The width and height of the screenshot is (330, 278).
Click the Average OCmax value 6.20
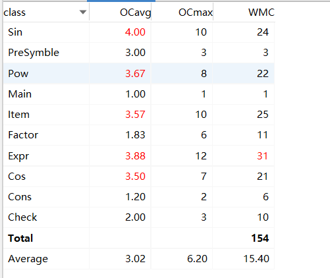[x=197, y=259]
